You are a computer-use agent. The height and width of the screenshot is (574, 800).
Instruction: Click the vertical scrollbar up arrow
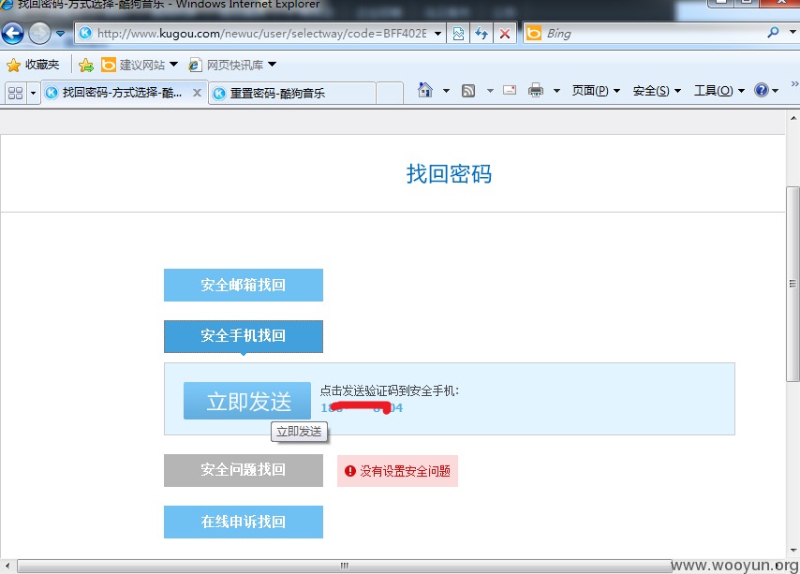coord(793,118)
